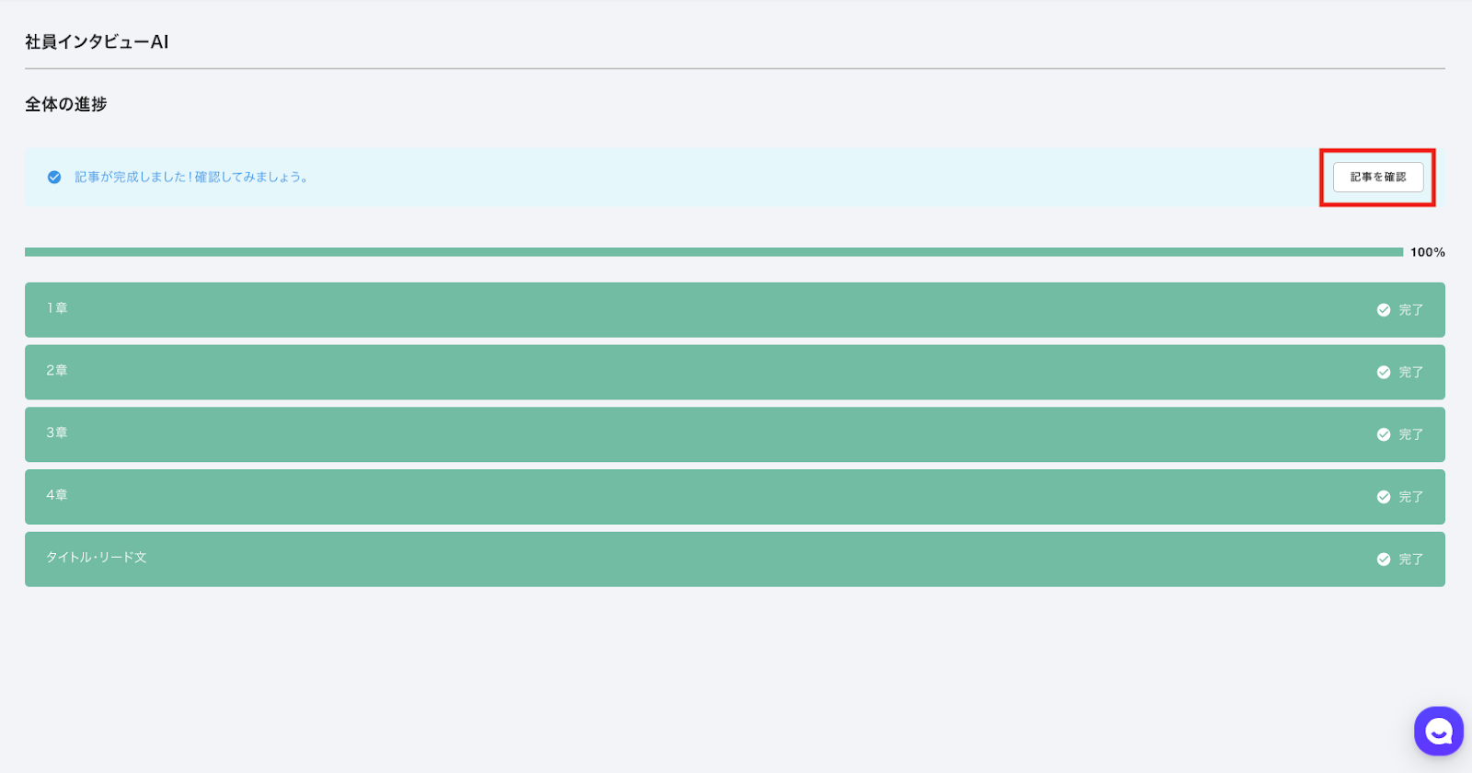Click the 完了 checkmark icon for 3章
The image size is (1472, 773).
[x=1383, y=434]
